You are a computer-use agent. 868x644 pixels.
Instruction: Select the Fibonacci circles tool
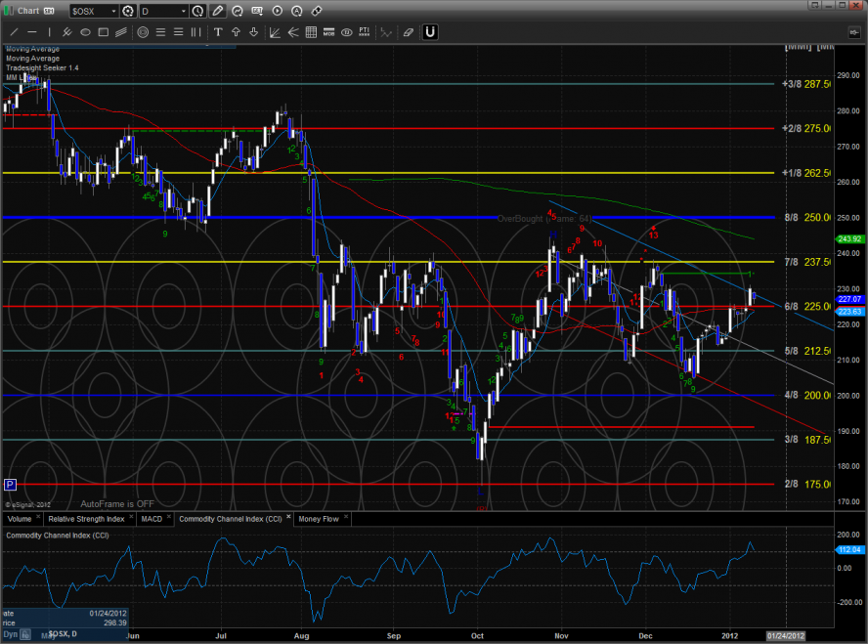tap(143, 32)
